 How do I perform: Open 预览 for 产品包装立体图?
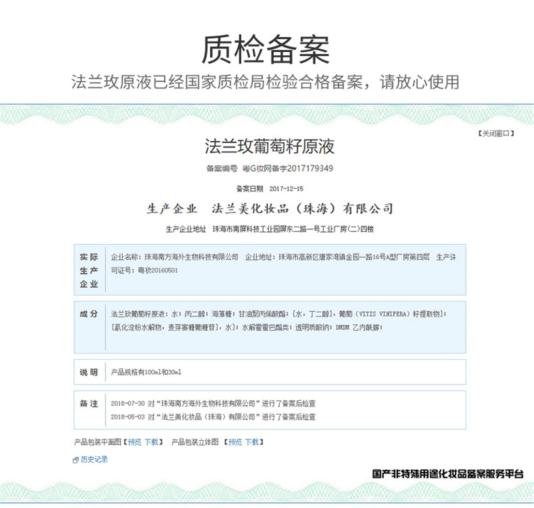235,442
